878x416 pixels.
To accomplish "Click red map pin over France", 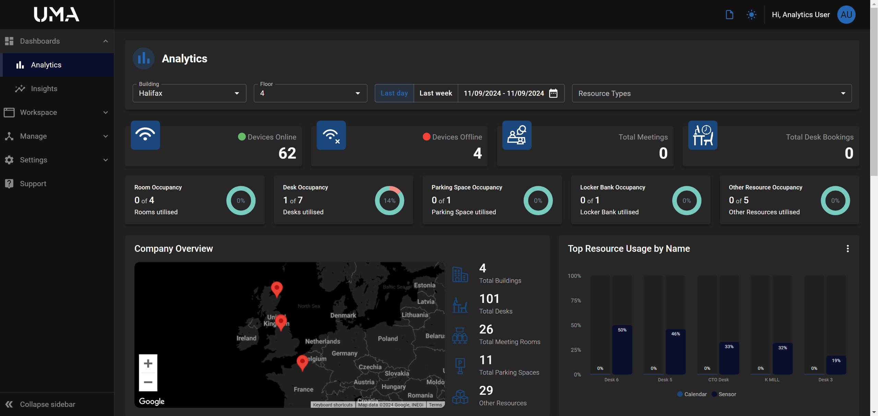I will [302, 362].
